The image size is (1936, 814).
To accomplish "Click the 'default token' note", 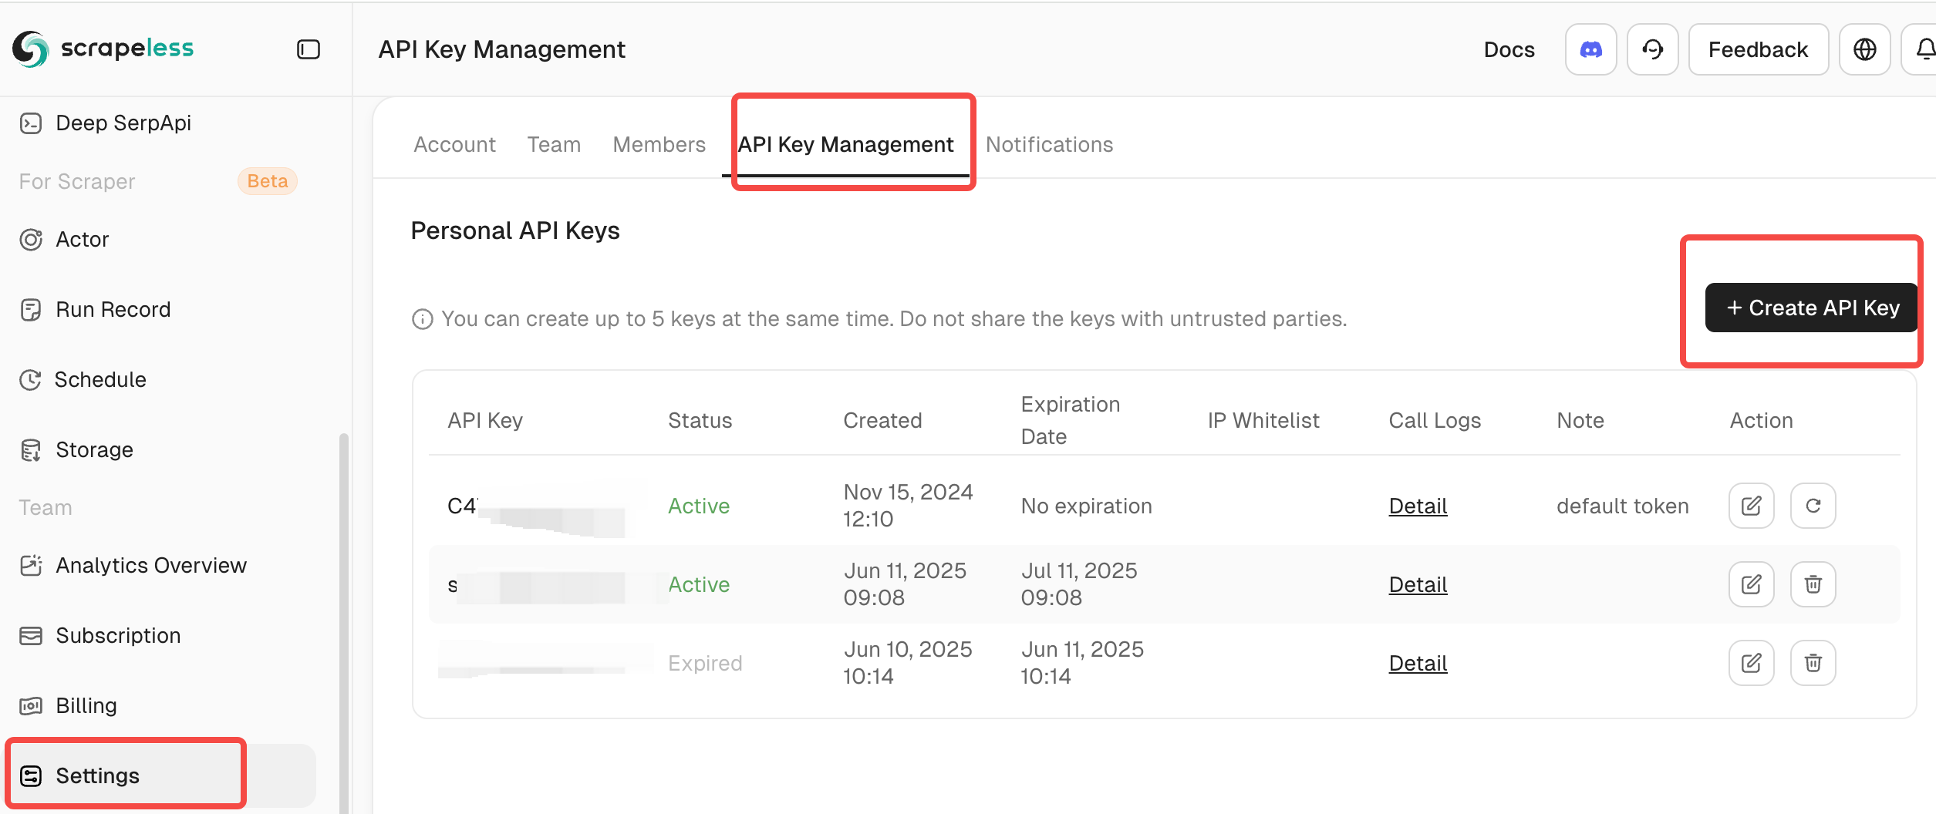I will tap(1622, 506).
